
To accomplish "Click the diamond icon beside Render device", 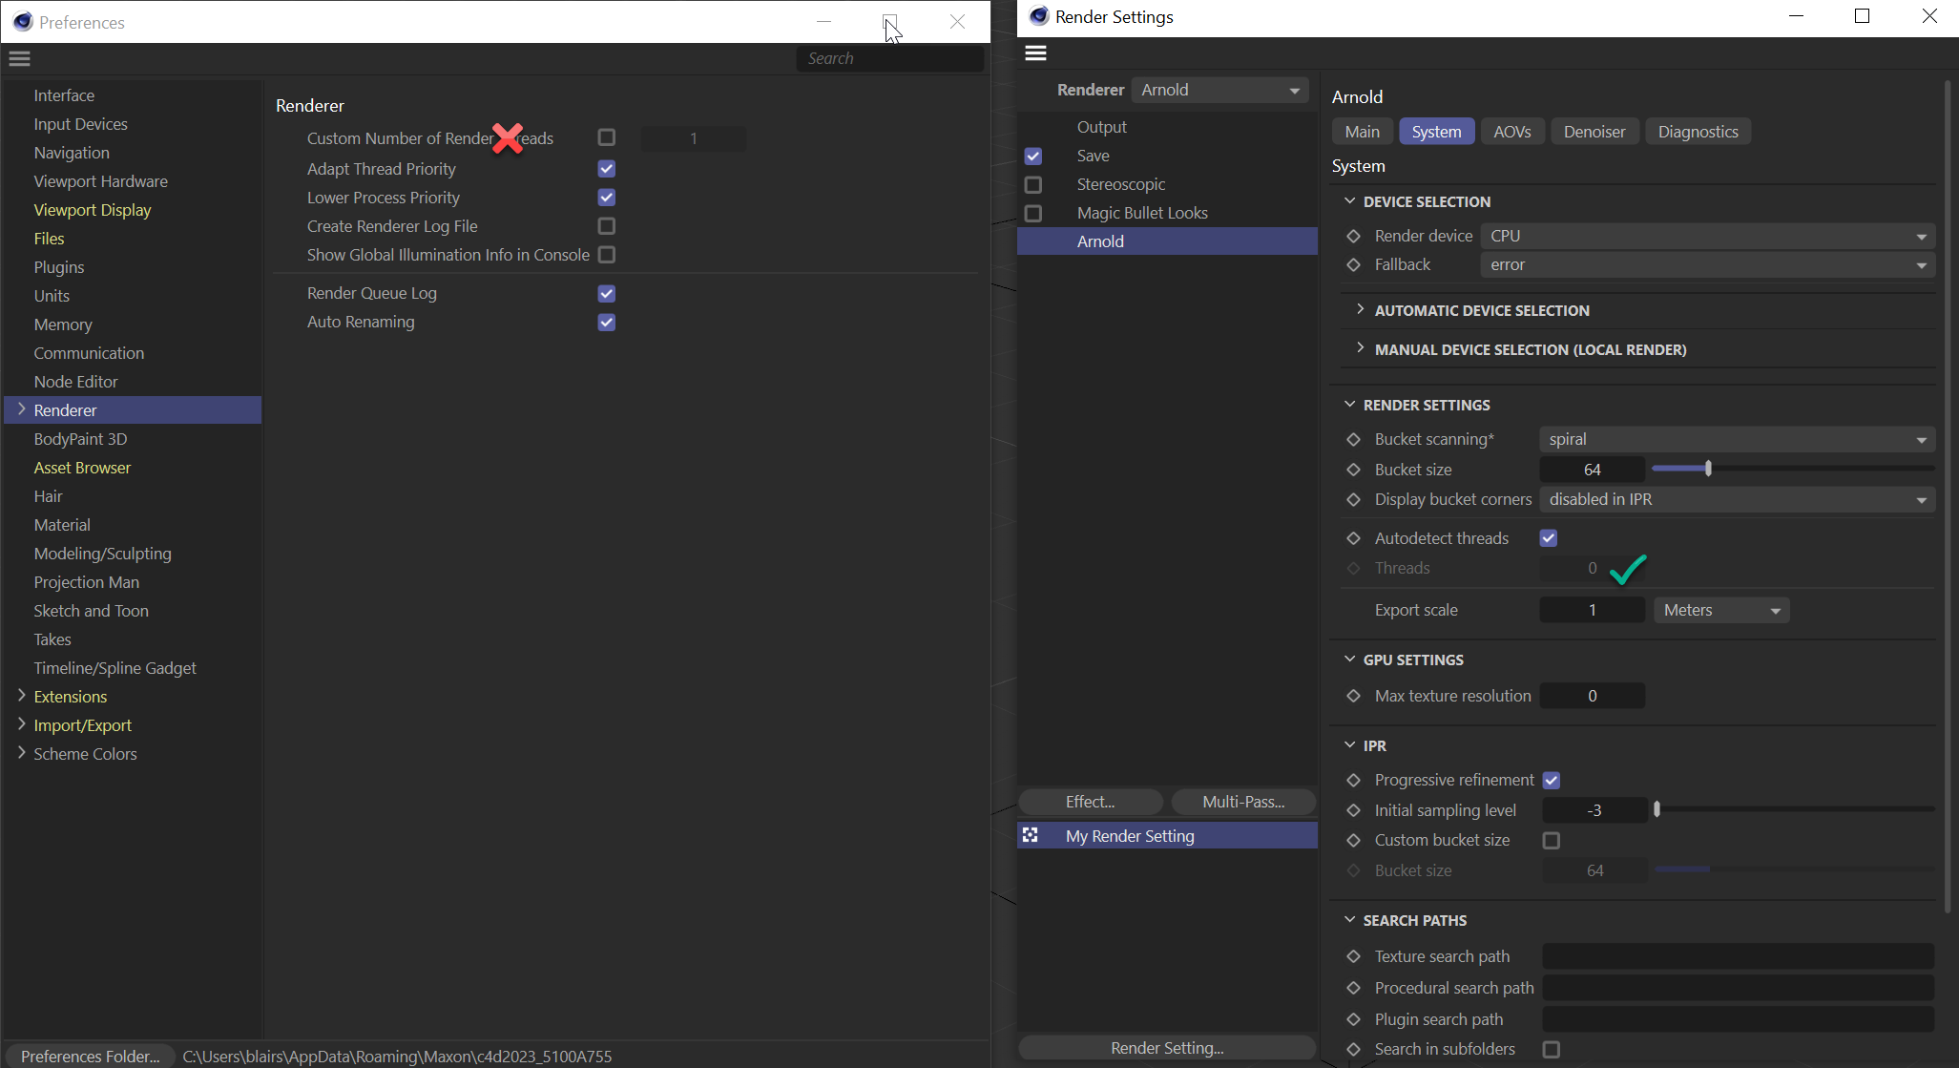I will 1354,236.
